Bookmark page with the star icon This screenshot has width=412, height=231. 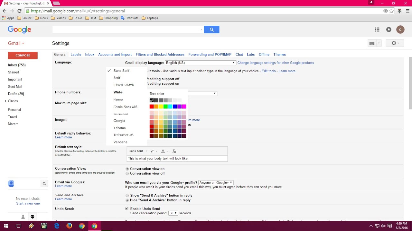tap(391, 11)
